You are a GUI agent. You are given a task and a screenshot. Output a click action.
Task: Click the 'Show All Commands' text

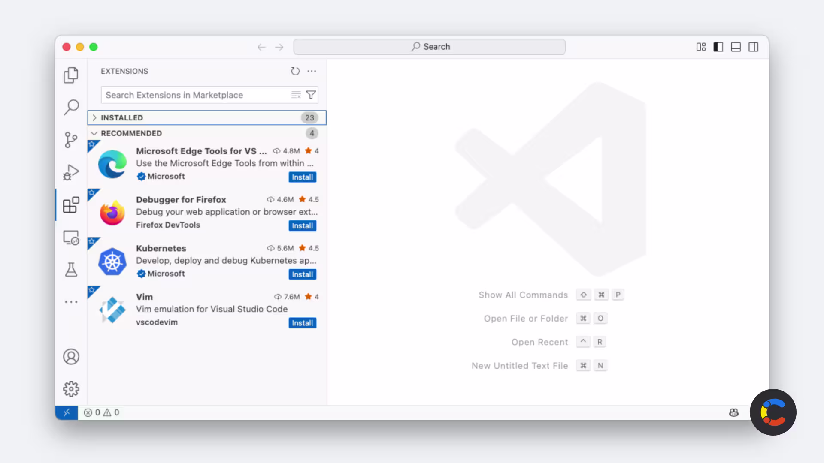pos(523,295)
